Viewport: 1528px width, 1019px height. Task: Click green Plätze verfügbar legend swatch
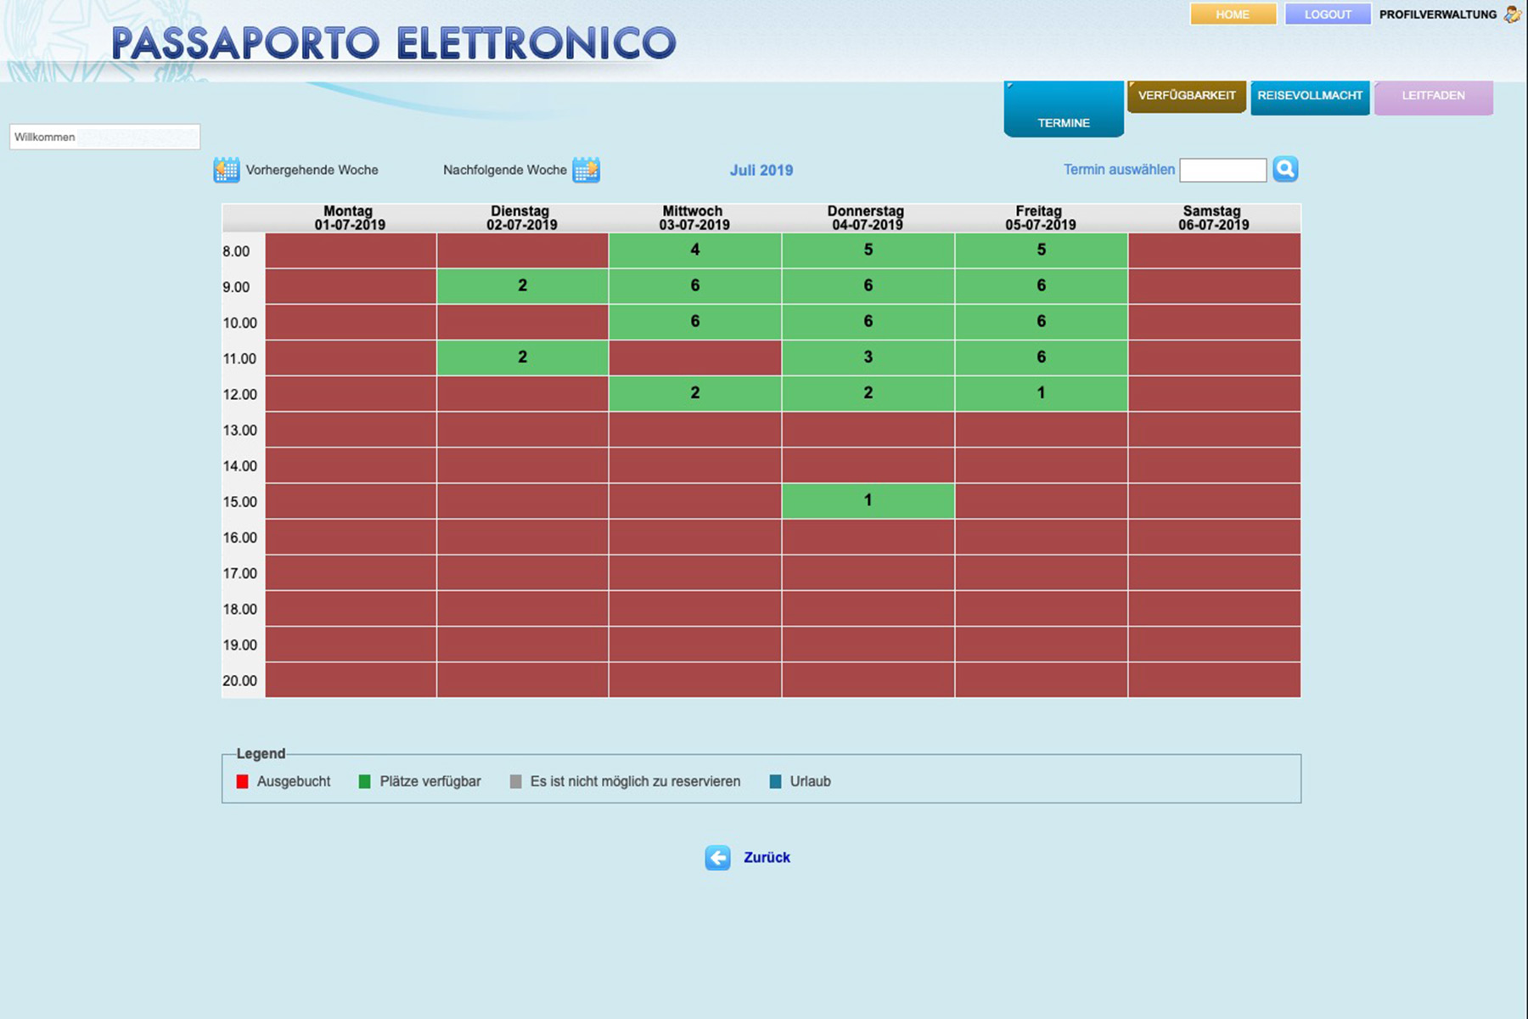365,781
